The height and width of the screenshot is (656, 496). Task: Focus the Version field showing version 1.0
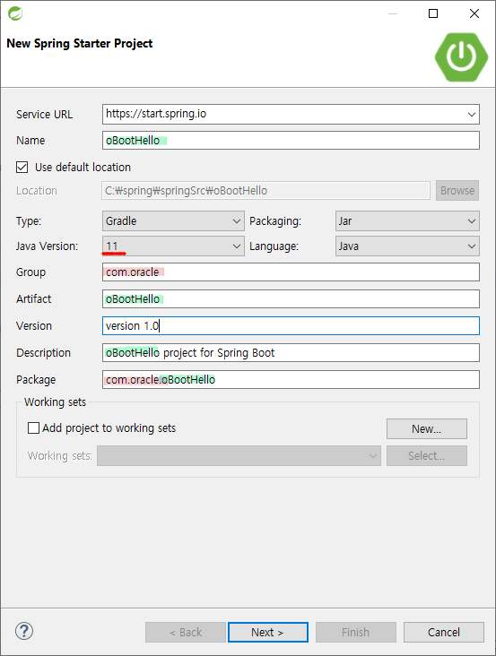[x=291, y=326]
